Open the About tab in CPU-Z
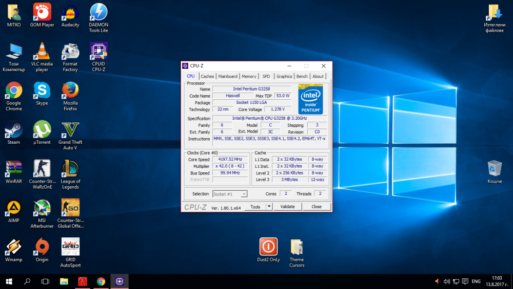513x289 pixels. [x=318, y=76]
